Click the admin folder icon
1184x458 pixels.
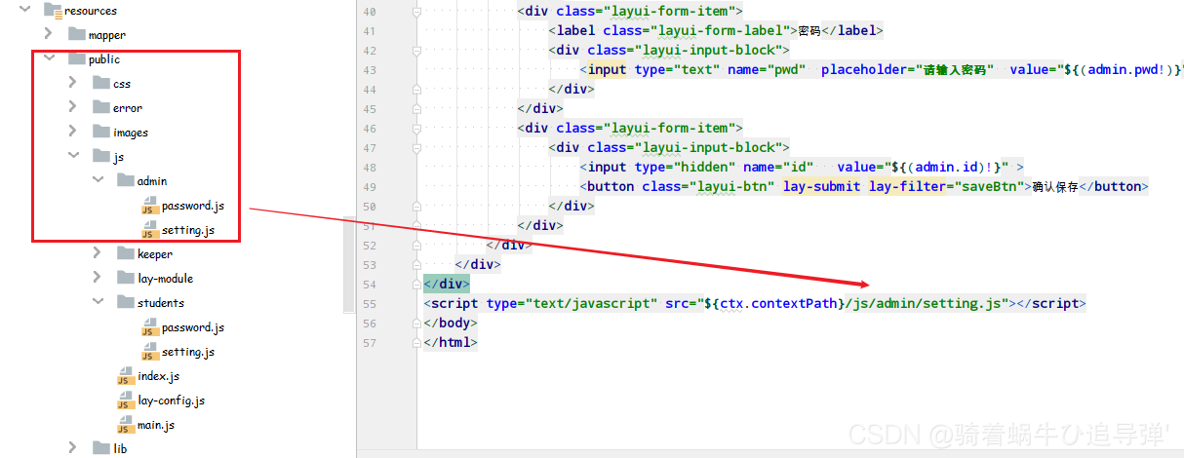[126, 181]
